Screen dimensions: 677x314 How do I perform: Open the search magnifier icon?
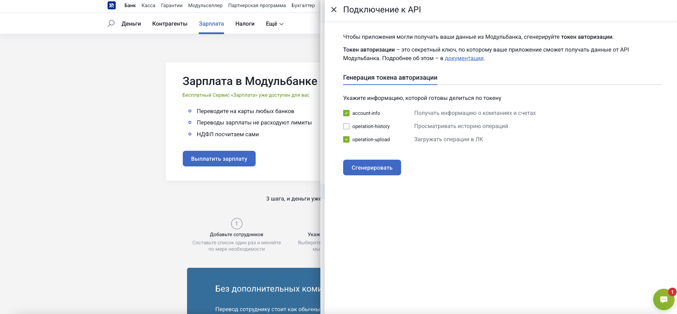click(111, 23)
